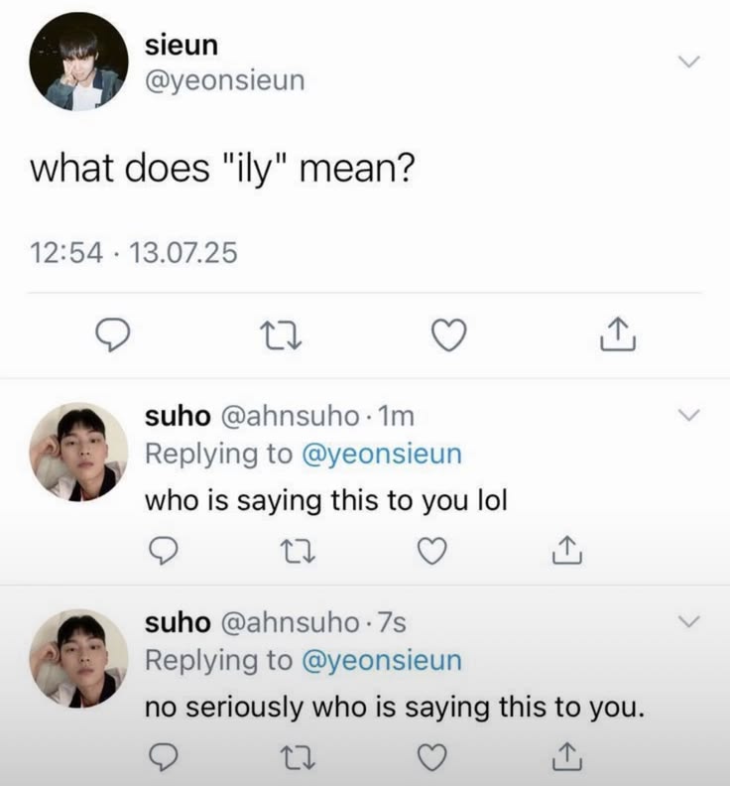Open suho's avatar on first reply
Viewport: 730px width, 786px height.
point(78,452)
